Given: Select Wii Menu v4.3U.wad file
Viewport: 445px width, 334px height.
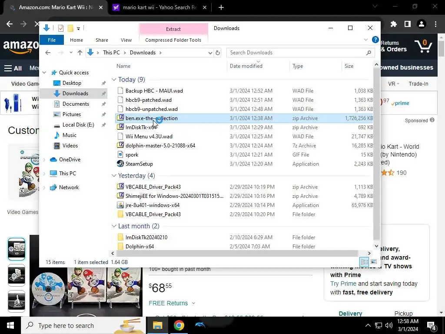Looking at the screenshot, I should 149,136.
